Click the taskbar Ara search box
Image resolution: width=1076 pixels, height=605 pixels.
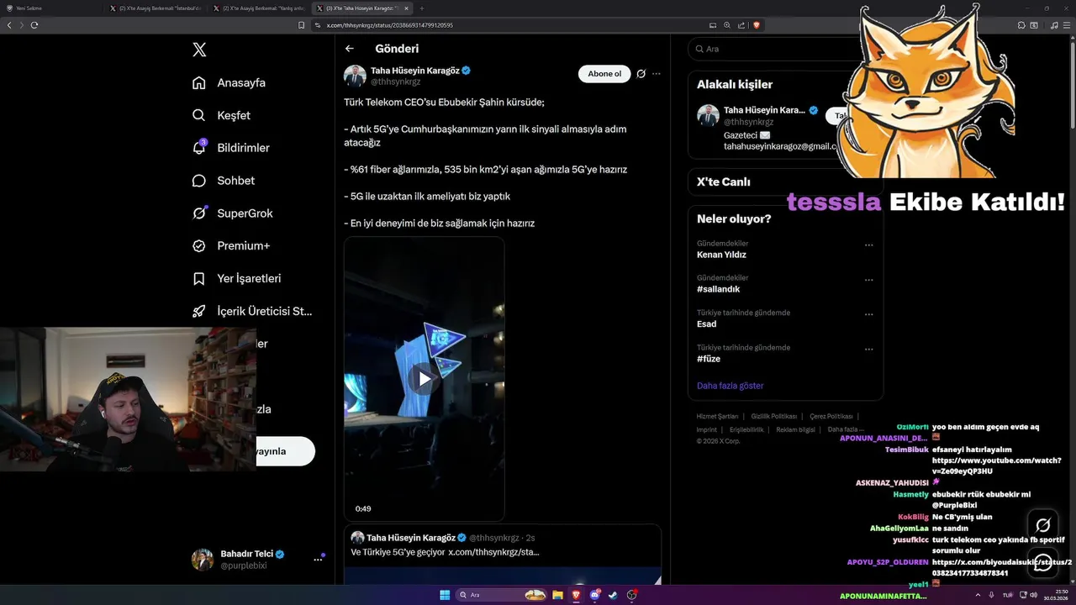[x=502, y=595]
